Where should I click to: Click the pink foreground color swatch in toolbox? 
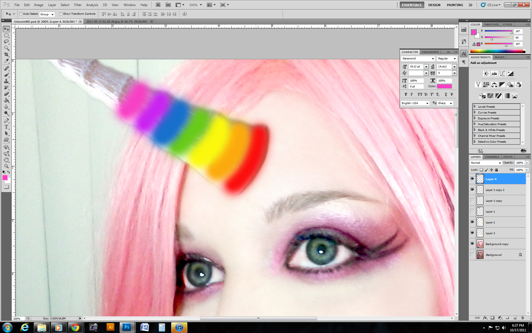(x=5, y=178)
